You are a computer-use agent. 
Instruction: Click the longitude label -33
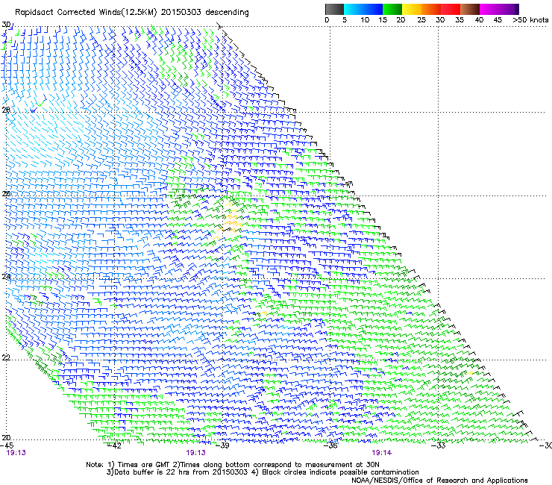pyautogui.click(x=439, y=445)
